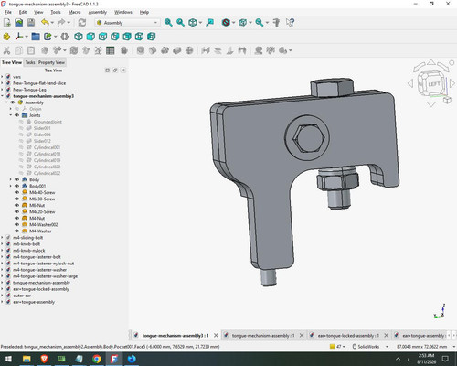Click the Fit all zoom icon
Screen dimensions: 457x366
coord(168,23)
